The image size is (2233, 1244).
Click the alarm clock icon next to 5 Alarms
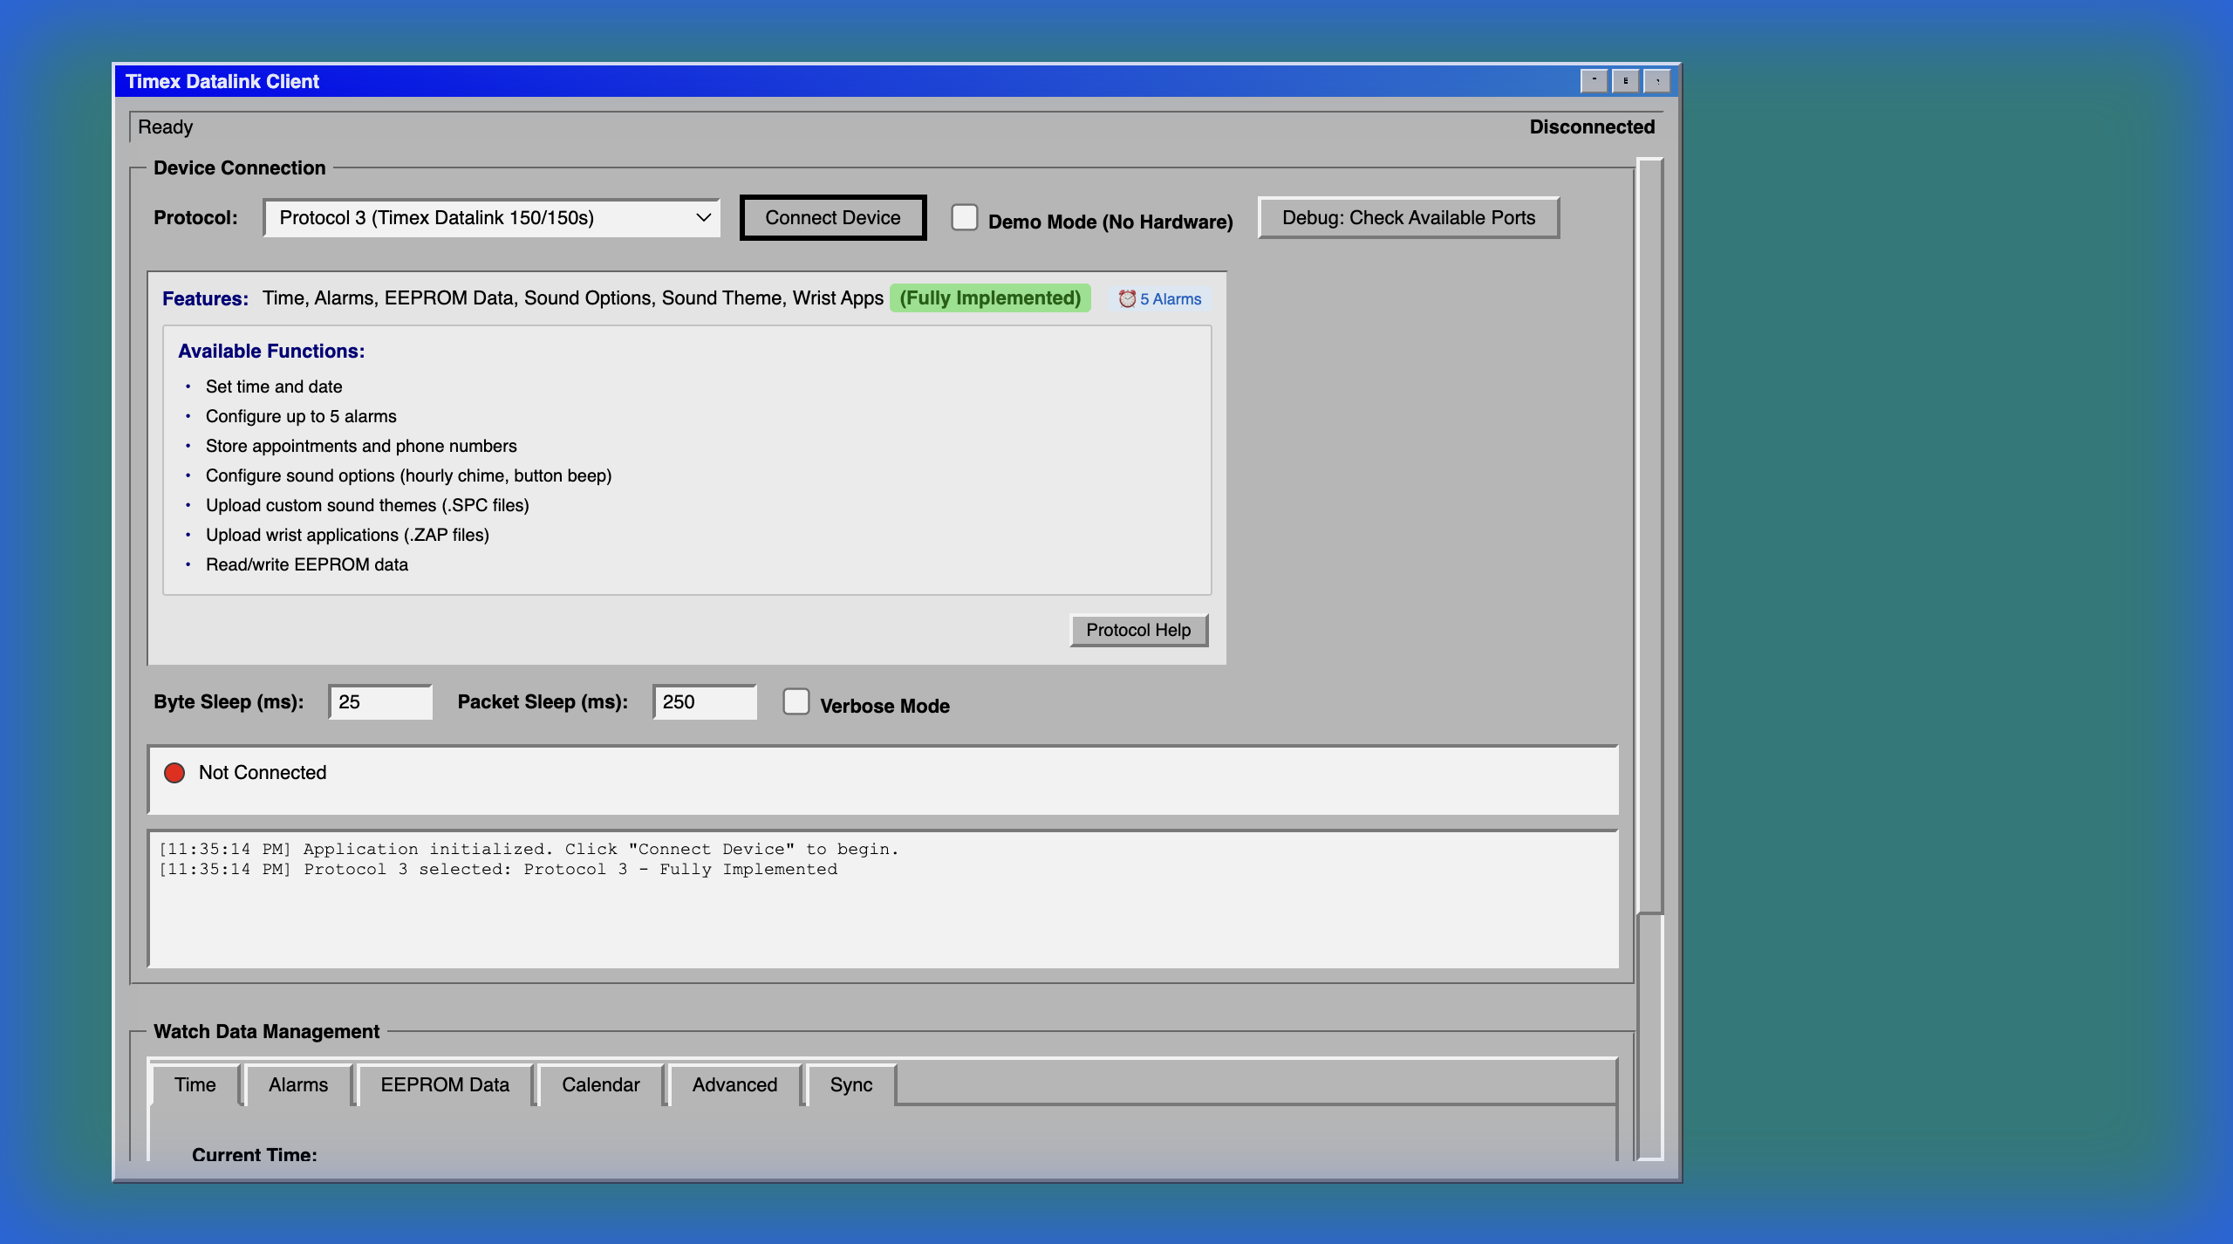(1126, 298)
